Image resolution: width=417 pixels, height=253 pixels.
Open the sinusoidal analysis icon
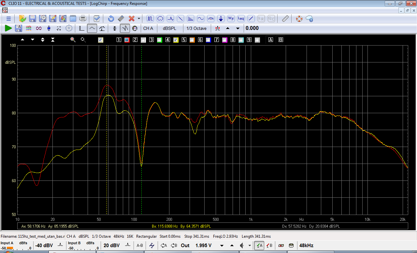click(x=201, y=19)
